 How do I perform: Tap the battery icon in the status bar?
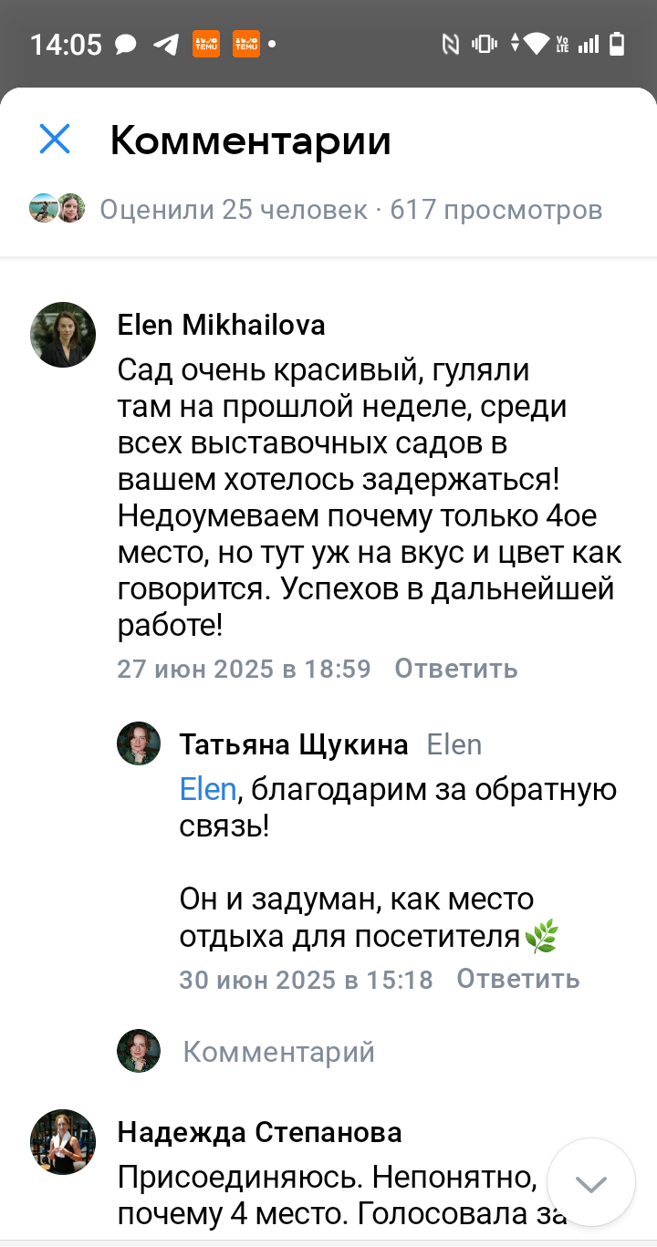click(618, 43)
